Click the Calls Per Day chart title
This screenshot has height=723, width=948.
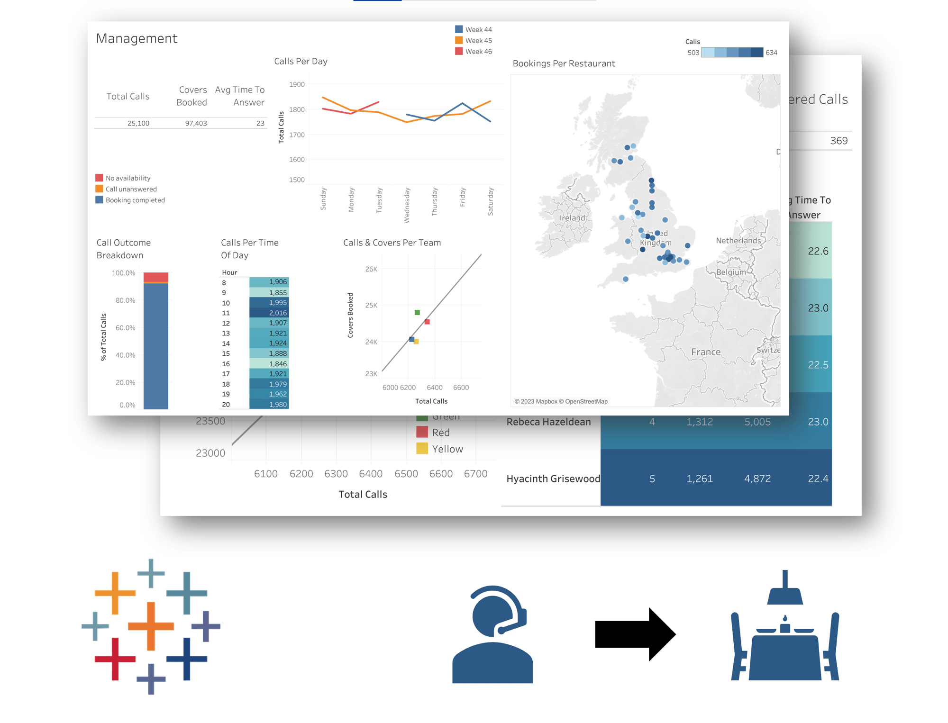point(301,61)
